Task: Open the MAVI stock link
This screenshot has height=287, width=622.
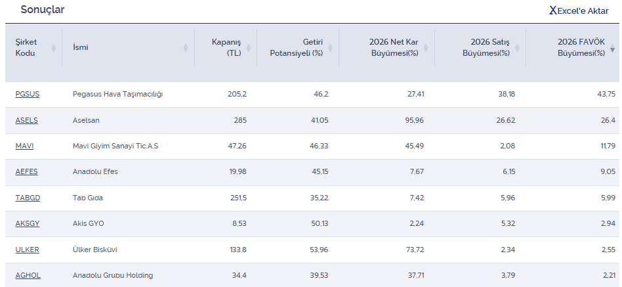Action: coord(25,146)
